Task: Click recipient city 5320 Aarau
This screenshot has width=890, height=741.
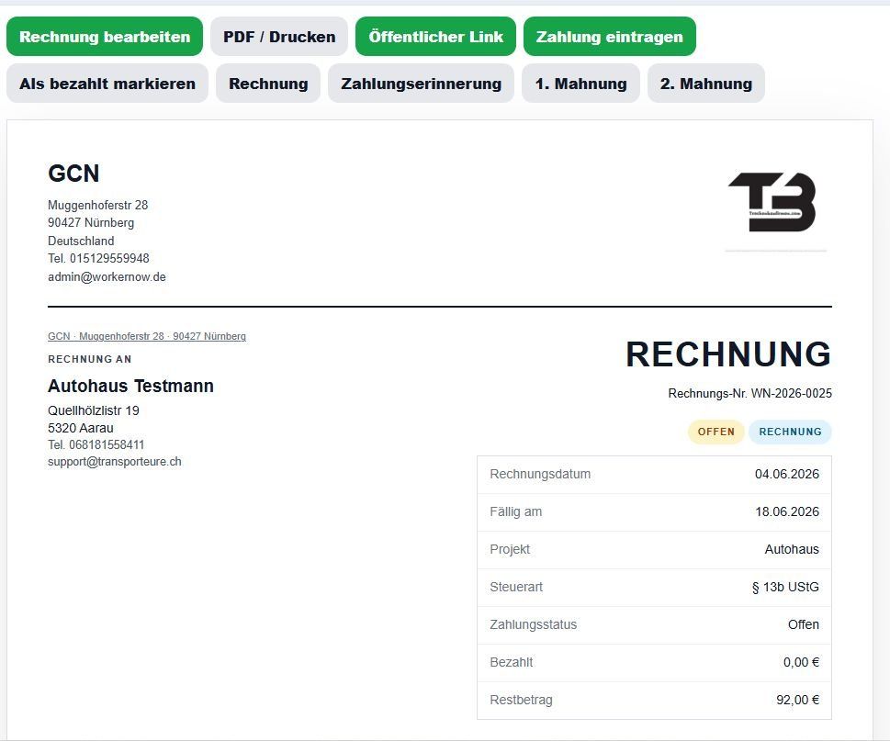Action: pyautogui.click(x=81, y=428)
